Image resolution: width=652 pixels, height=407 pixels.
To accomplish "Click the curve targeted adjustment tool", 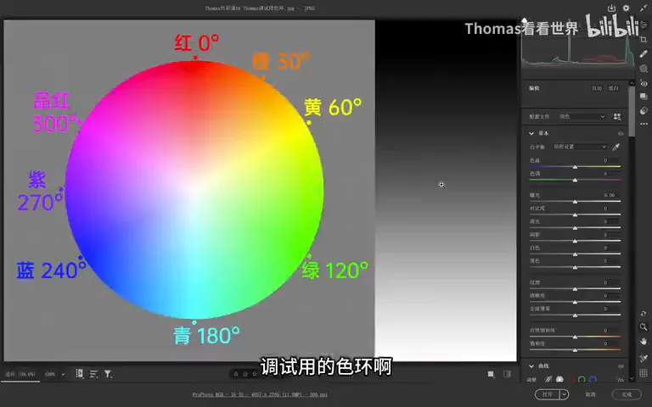I will [x=620, y=380].
